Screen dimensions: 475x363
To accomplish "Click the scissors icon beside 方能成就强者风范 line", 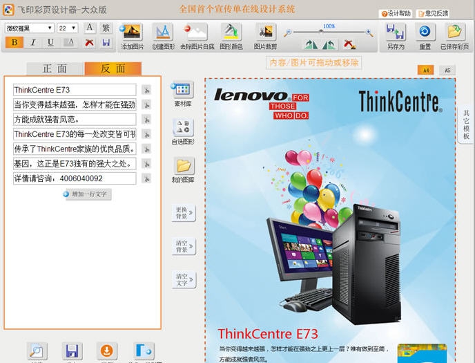I will 146,120.
